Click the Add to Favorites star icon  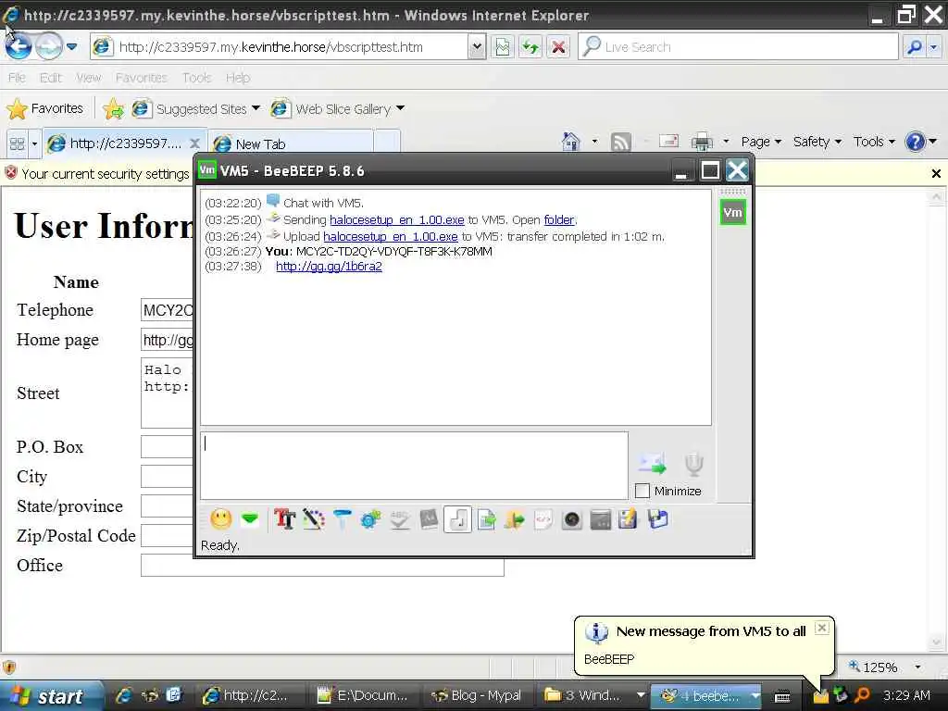coord(112,109)
